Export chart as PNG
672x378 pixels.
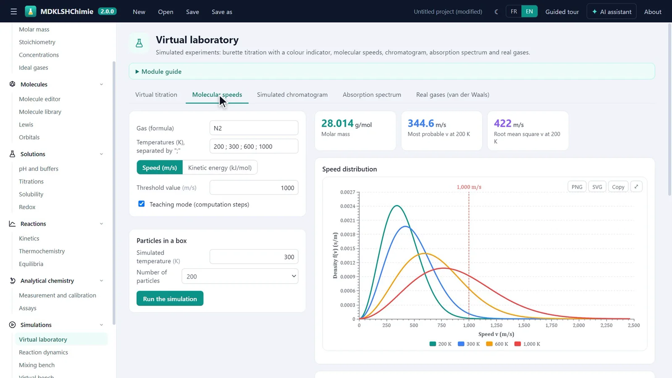coord(577,187)
